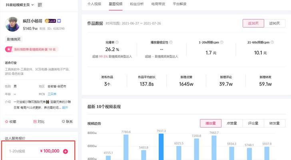Select the 5403.8 bar in the chart
Viewport: 291px width, 160px height.
coord(144,155)
